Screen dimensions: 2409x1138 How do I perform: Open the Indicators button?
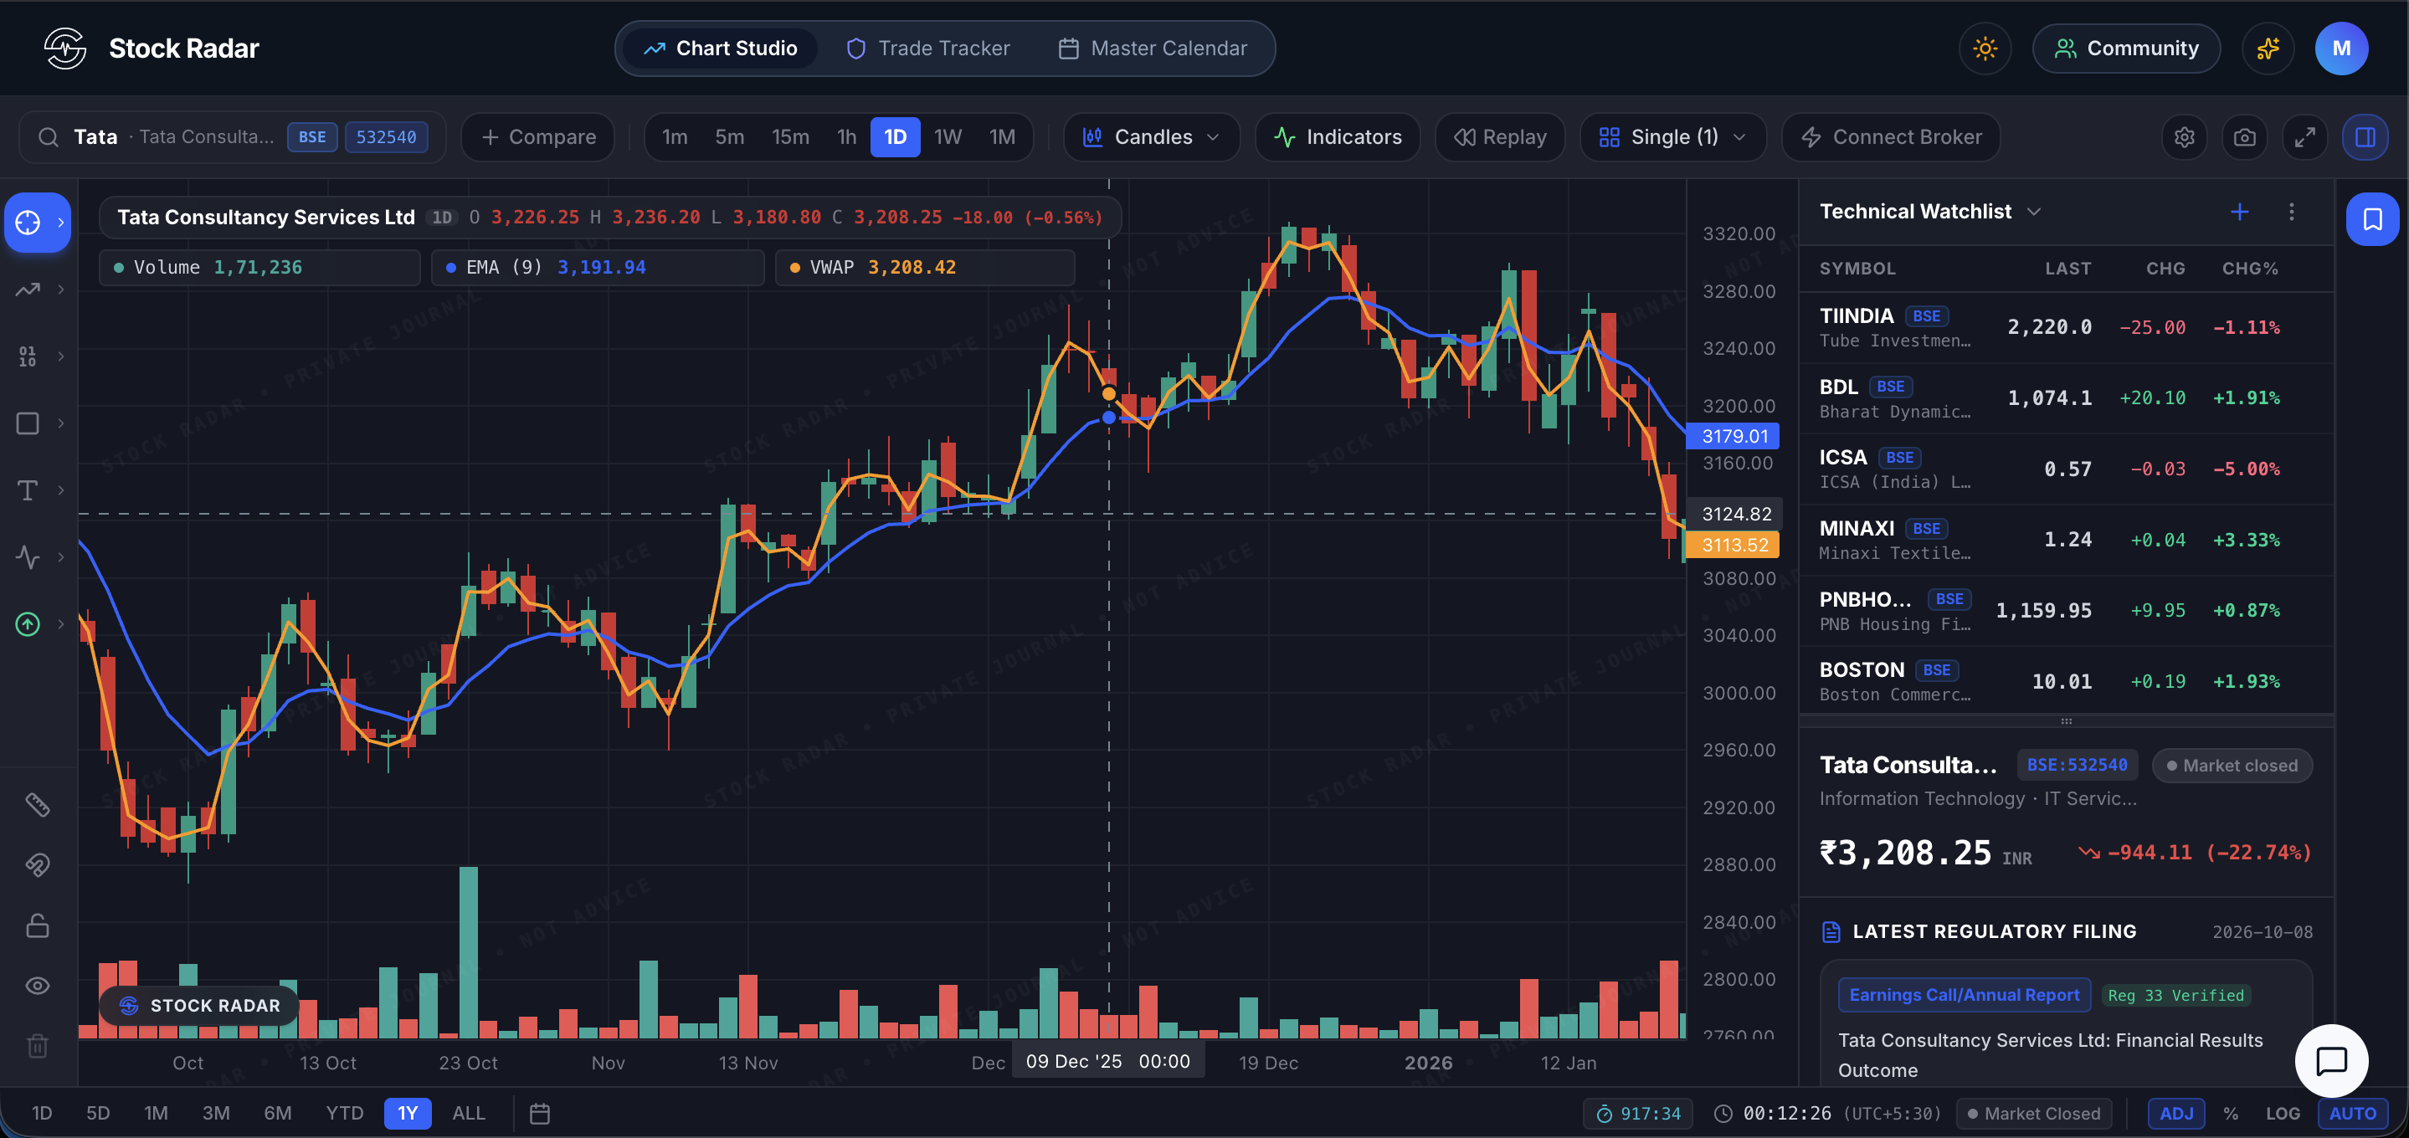tap(1338, 137)
